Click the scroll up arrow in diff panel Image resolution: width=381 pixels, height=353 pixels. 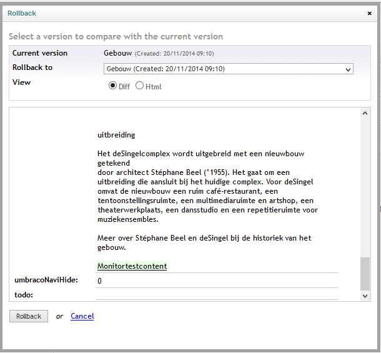click(x=365, y=113)
